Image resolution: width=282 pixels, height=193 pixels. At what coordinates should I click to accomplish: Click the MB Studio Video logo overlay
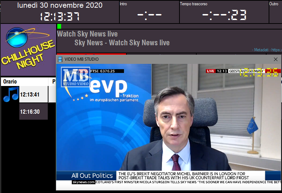point(76,77)
